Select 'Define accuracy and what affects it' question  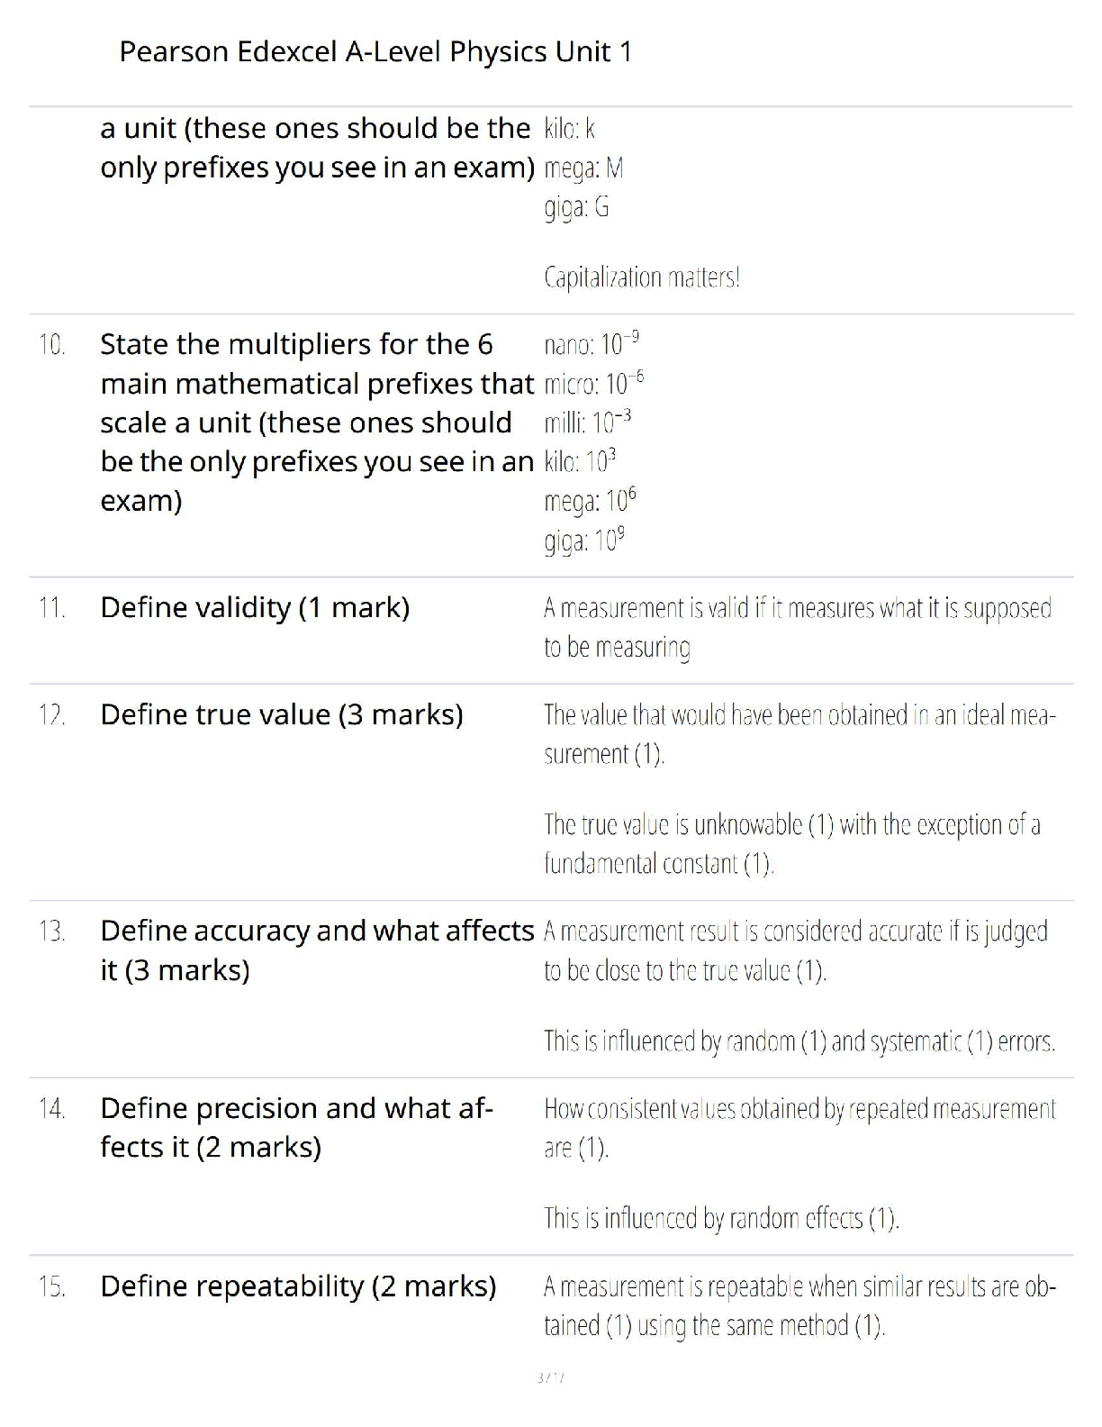click(317, 950)
